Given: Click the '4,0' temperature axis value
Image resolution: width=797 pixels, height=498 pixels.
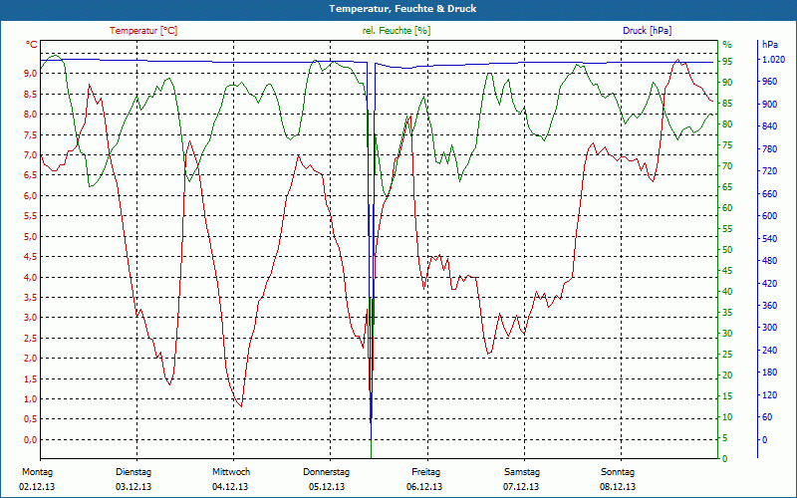Looking at the screenshot, I should pos(31,277).
